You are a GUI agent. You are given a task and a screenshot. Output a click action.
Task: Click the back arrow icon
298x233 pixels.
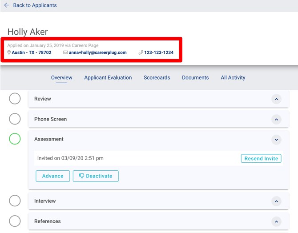[7, 6]
